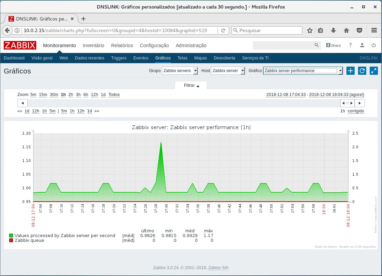Set zoom to 6h
The height and width of the screenshot is (276, 382).
pyautogui.click(x=86, y=95)
